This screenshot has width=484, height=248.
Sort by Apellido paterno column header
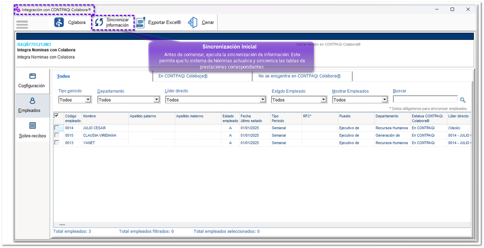click(152, 118)
